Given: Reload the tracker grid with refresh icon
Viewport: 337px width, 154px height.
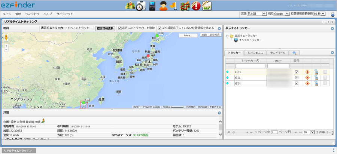Looking at the screenshot, I should click(233, 132).
